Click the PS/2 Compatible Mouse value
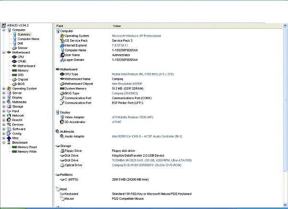Image resolution: width=288 pixels, height=209 pixels. click(128, 198)
